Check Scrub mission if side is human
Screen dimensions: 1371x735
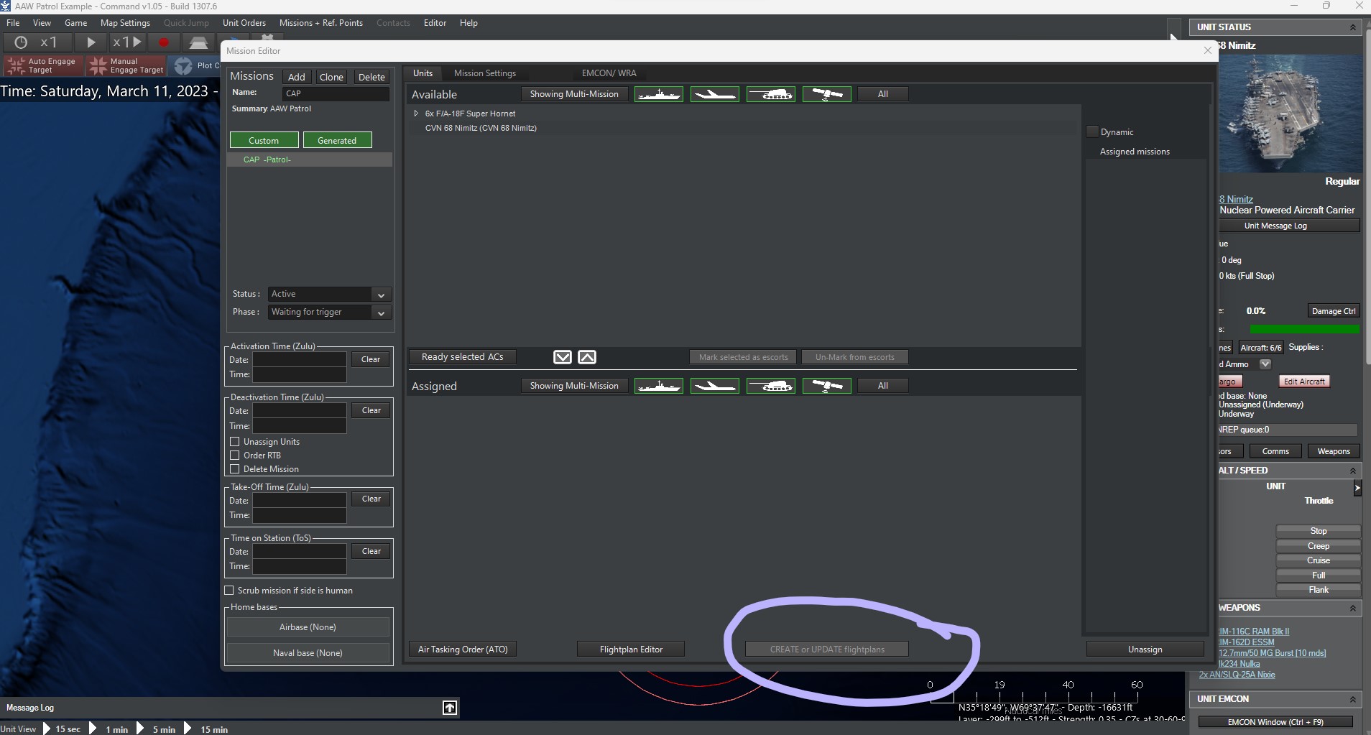pyautogui.click(x=229, y=591)
